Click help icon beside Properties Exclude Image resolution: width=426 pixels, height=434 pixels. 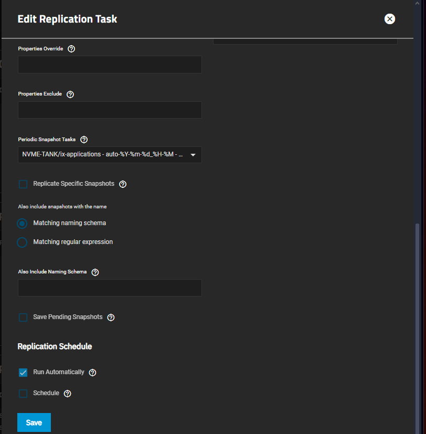pyautogui.click(x=70, y=94)
